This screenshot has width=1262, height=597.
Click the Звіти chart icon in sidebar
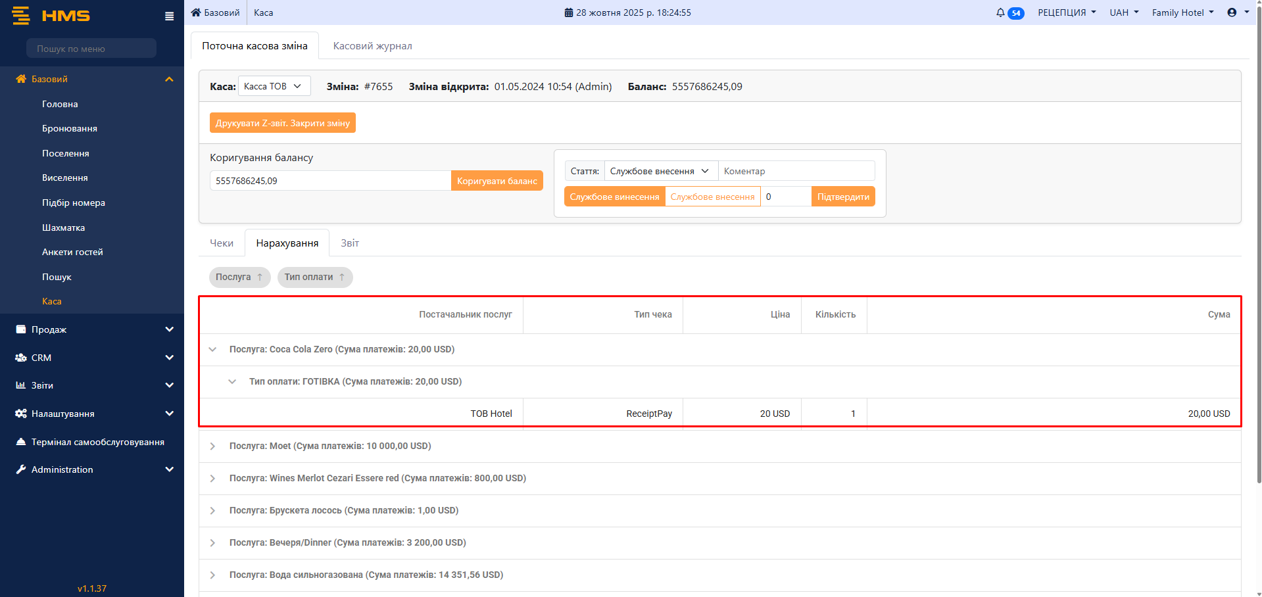21,385
